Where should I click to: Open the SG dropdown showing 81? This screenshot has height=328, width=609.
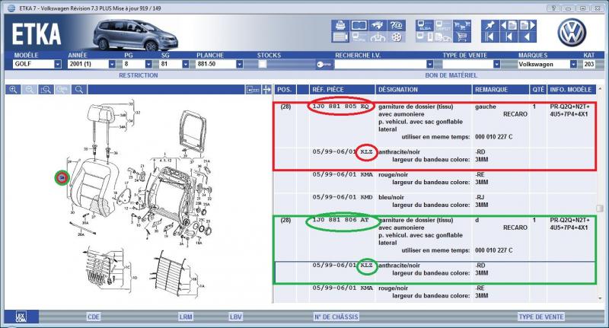(x=185, y=64)
